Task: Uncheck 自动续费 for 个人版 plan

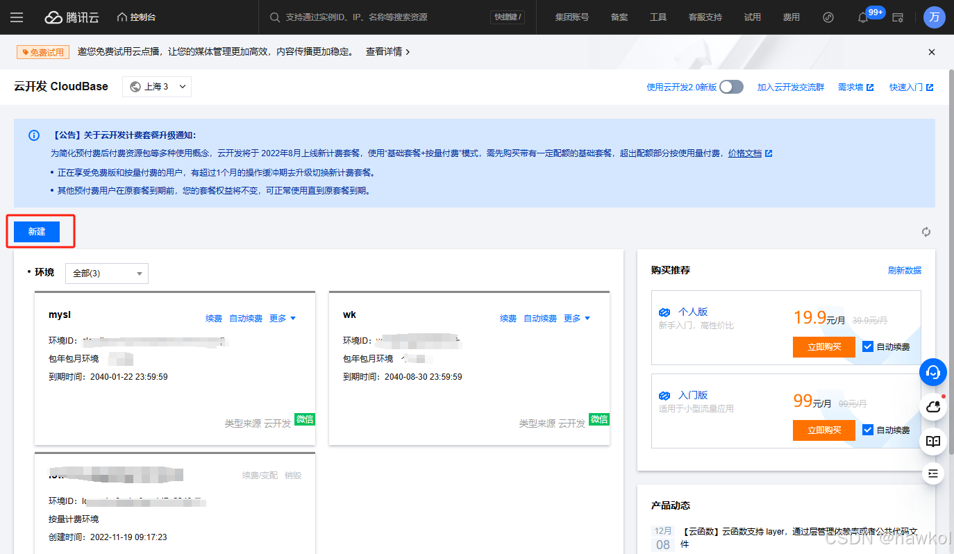Action: [868, 346]
